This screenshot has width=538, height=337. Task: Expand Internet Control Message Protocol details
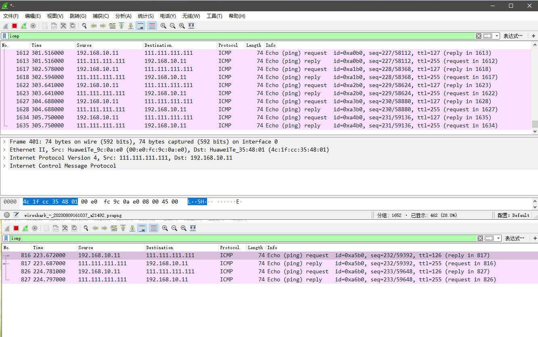click(4, 166)
